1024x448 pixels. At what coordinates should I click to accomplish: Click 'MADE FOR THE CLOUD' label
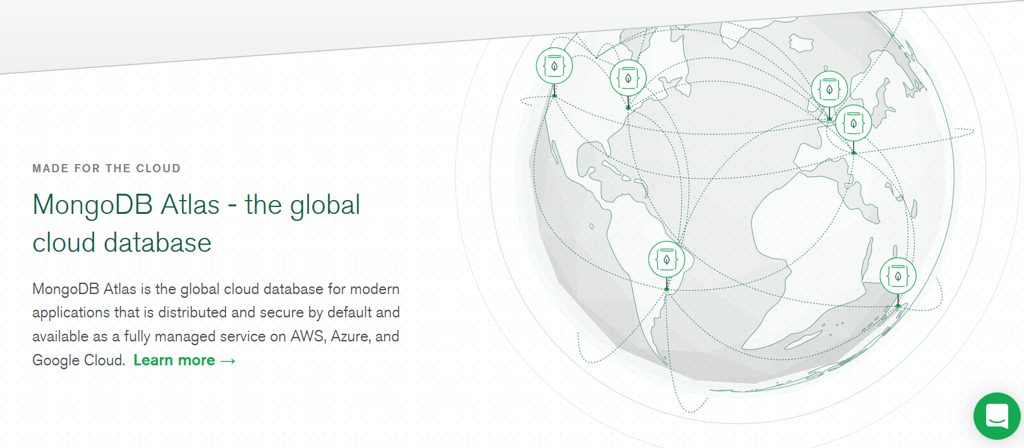click(x=107, y=168)
